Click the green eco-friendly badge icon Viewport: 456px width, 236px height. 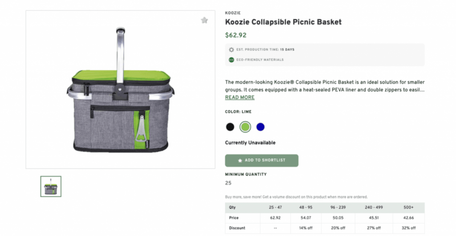(231, 60)
